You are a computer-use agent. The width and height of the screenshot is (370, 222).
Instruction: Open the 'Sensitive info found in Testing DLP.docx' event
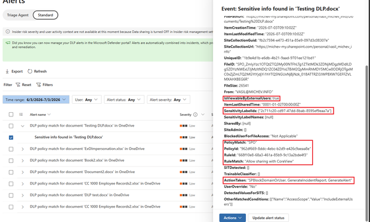69,137
